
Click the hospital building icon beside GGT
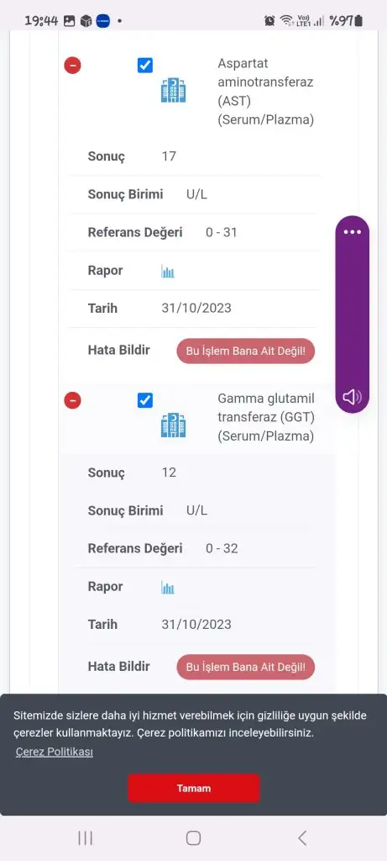click(173, 425)
